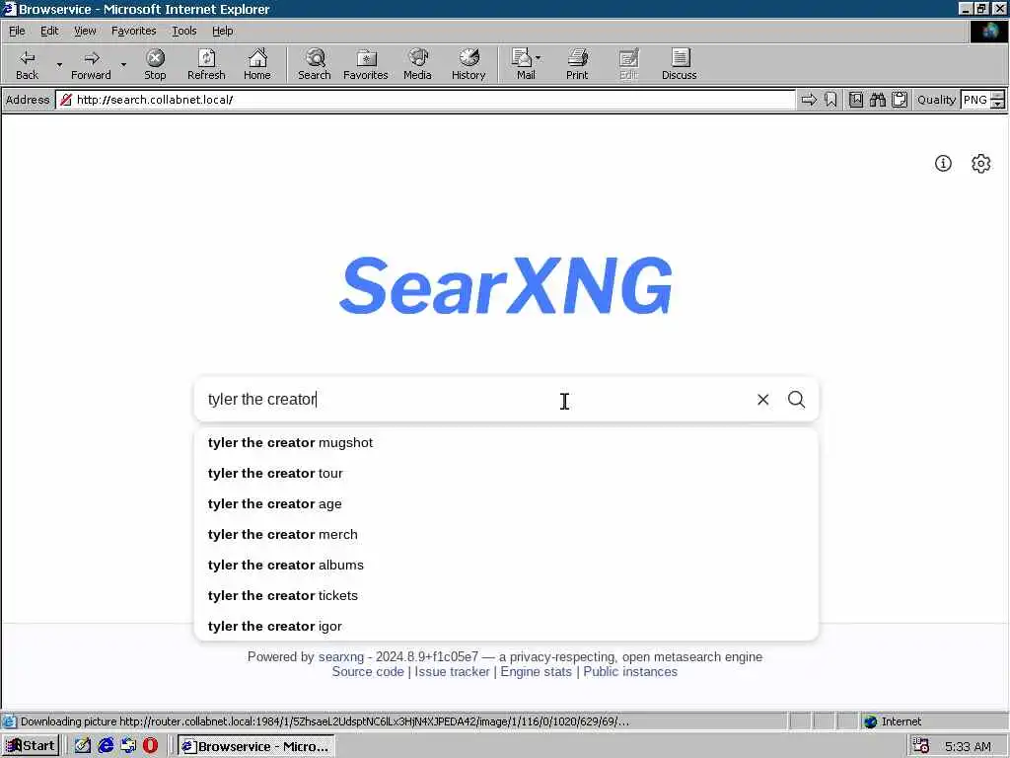The image size is (1010, 758).
Task: Open the Help menu
Action: pyautogui.click(x=222, y=31)
